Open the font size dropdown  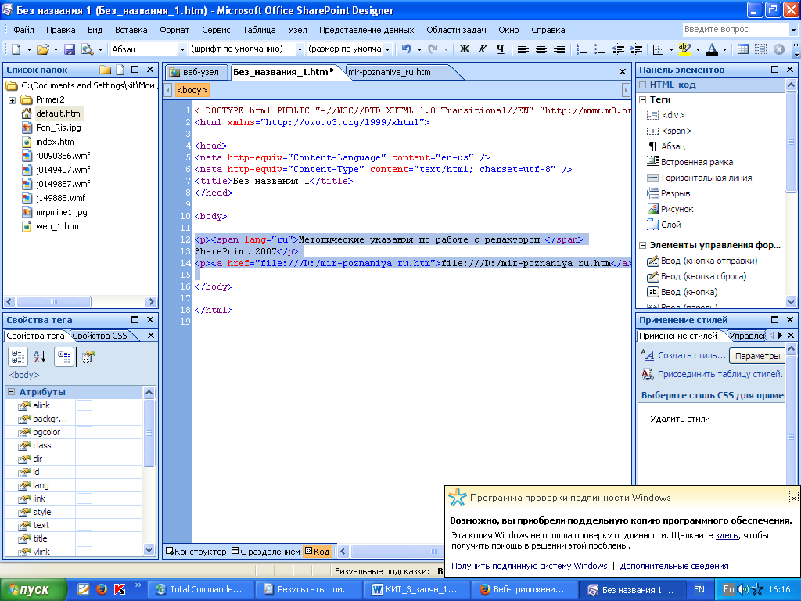click(388, 49)
